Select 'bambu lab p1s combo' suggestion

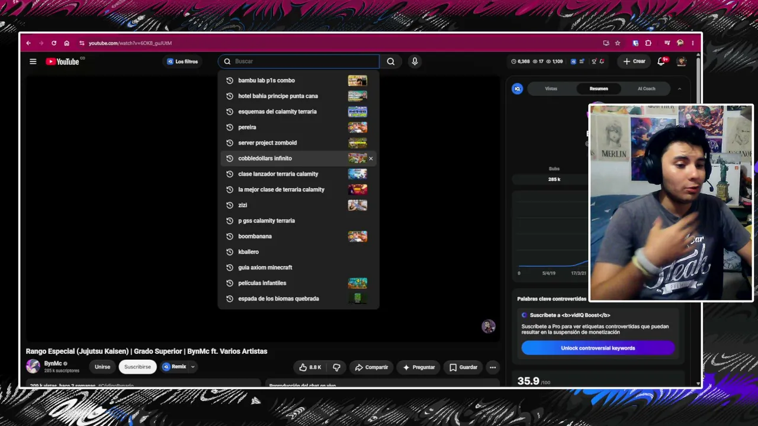pos(298,80)
